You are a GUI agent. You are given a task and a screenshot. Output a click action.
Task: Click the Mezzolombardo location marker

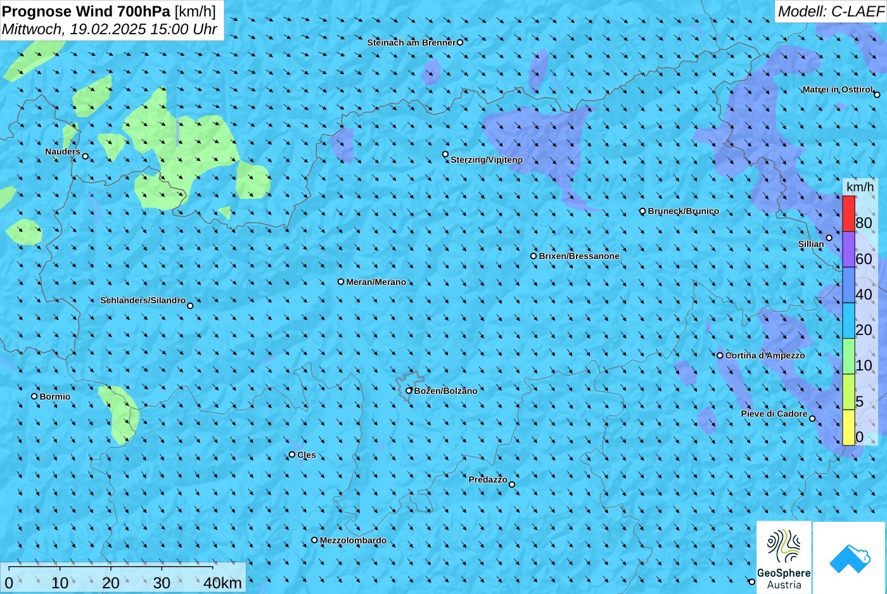[314, 540]
